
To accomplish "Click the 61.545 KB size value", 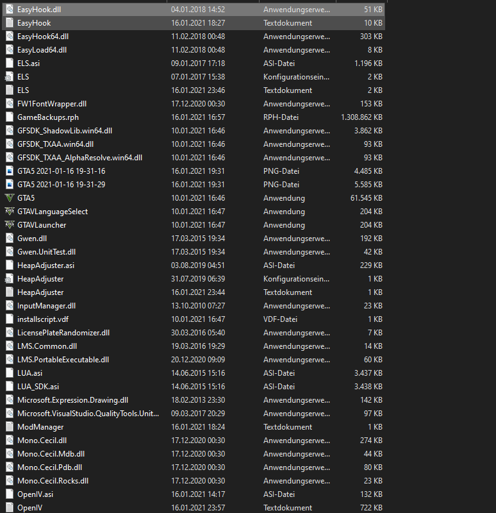I will 366,198.
